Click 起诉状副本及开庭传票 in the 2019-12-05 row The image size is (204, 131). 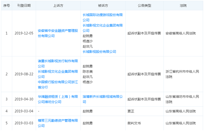[144, 33]
